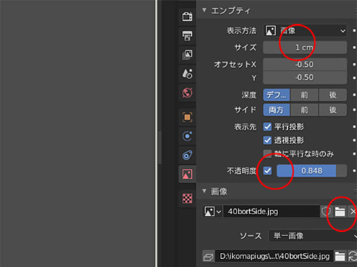Viewport: 357px width, 267px height.
Task: Open the image datablock browse dropdown
Action: [x=212, y=211]
